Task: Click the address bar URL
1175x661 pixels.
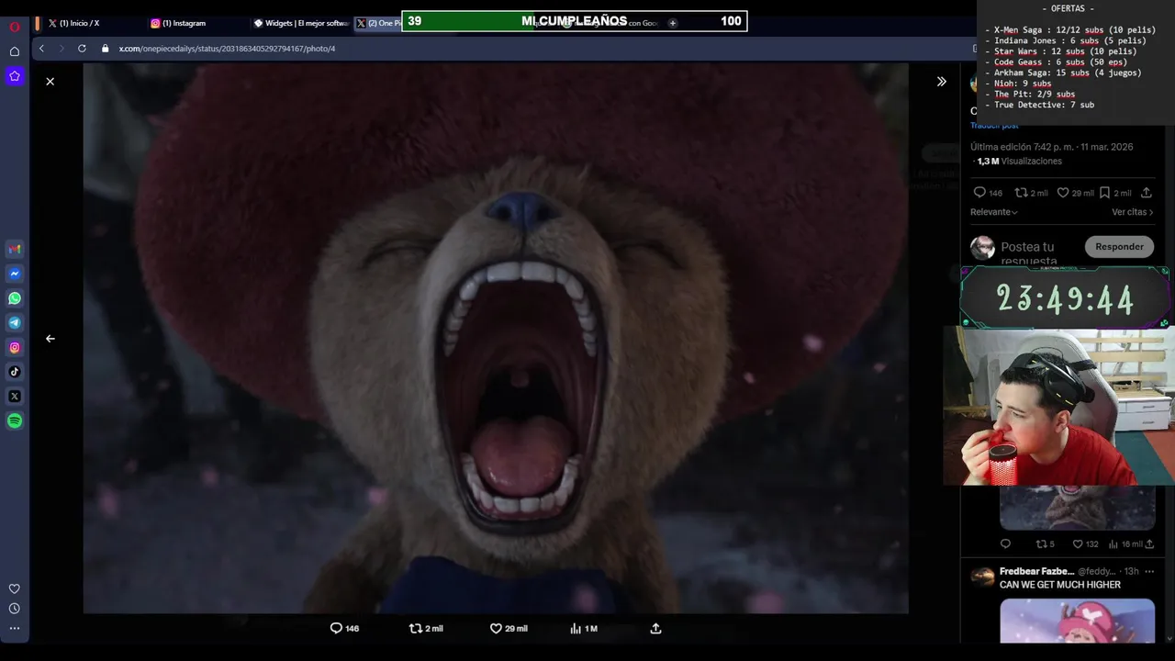Action: tap(227, 49)
